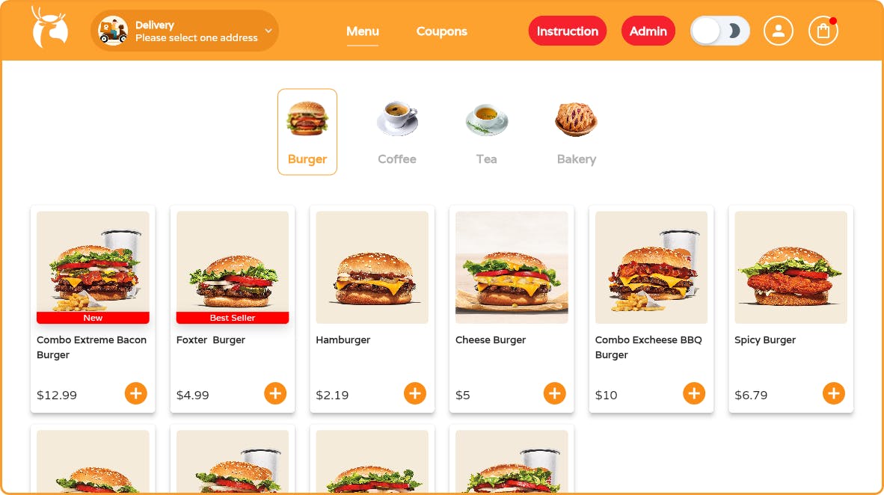
Task: Open the shopping bag cart icon
Action: point(823,31)
